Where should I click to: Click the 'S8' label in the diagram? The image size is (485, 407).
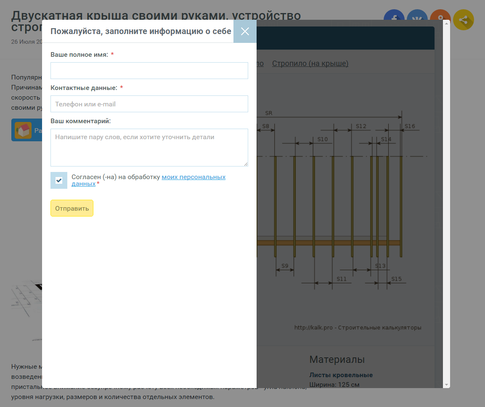[266, 126]
